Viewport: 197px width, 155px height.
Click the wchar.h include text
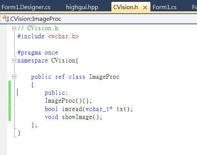point(63,36)
